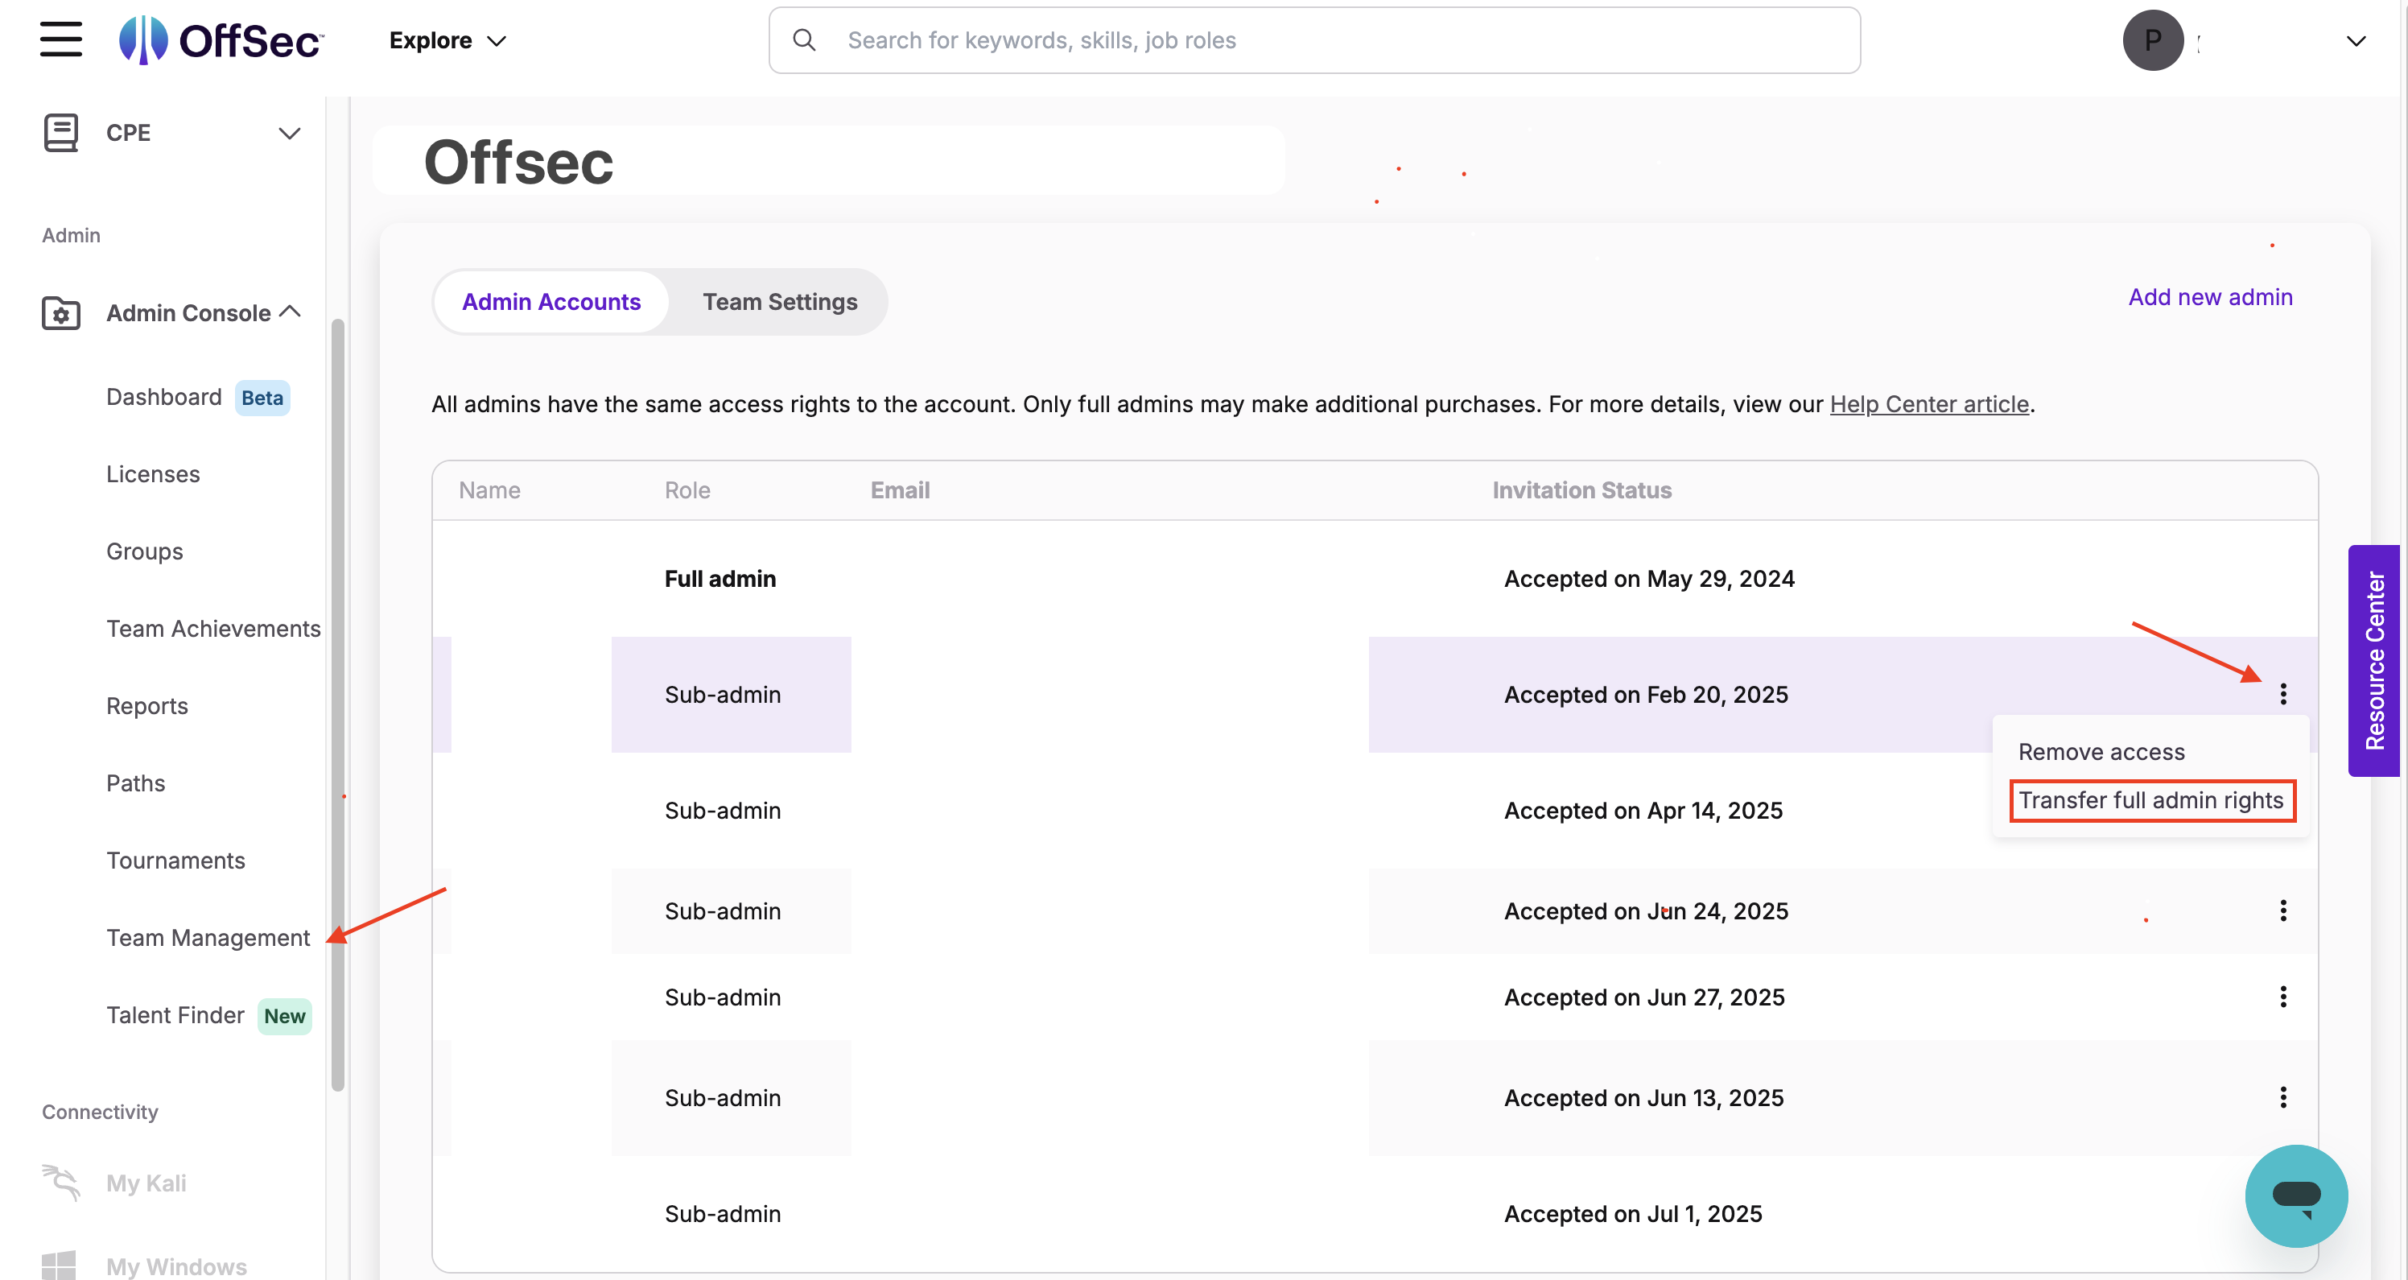Viewport: 2408px width, 1280px height.
Task: Click the search magnifier icon
Action: (x=804, y=40)
